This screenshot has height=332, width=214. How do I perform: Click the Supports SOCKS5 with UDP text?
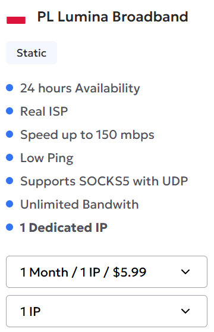click(104, 181)
